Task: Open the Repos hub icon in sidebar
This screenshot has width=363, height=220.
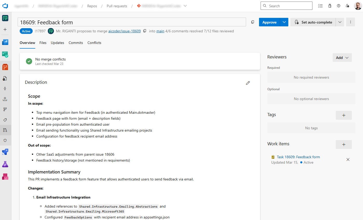Action: pos(5,67)
